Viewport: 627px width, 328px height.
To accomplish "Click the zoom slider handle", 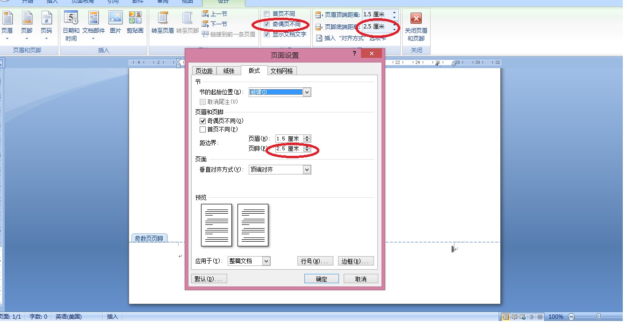I will coord(598,317).
